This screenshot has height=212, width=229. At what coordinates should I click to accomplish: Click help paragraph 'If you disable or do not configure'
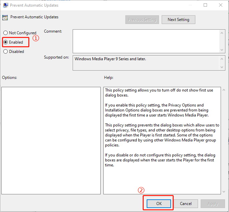(160, 160)
